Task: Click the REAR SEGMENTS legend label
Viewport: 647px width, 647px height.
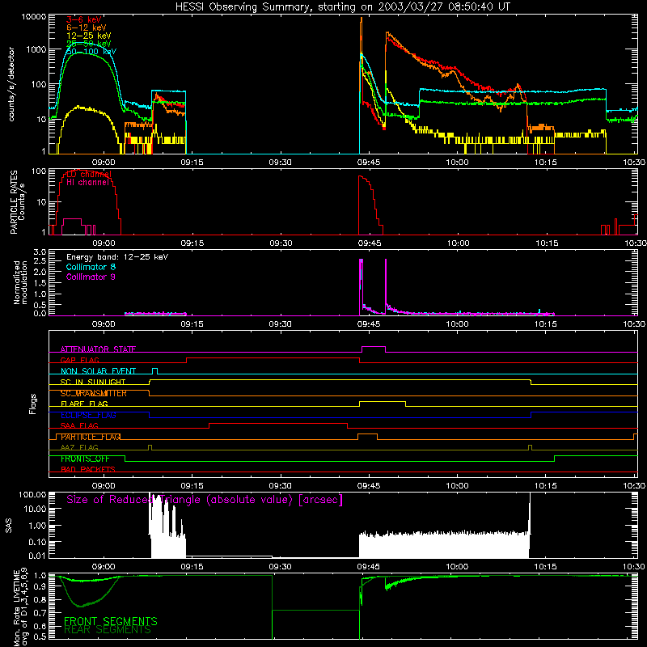Action: (x=108, y=629)
